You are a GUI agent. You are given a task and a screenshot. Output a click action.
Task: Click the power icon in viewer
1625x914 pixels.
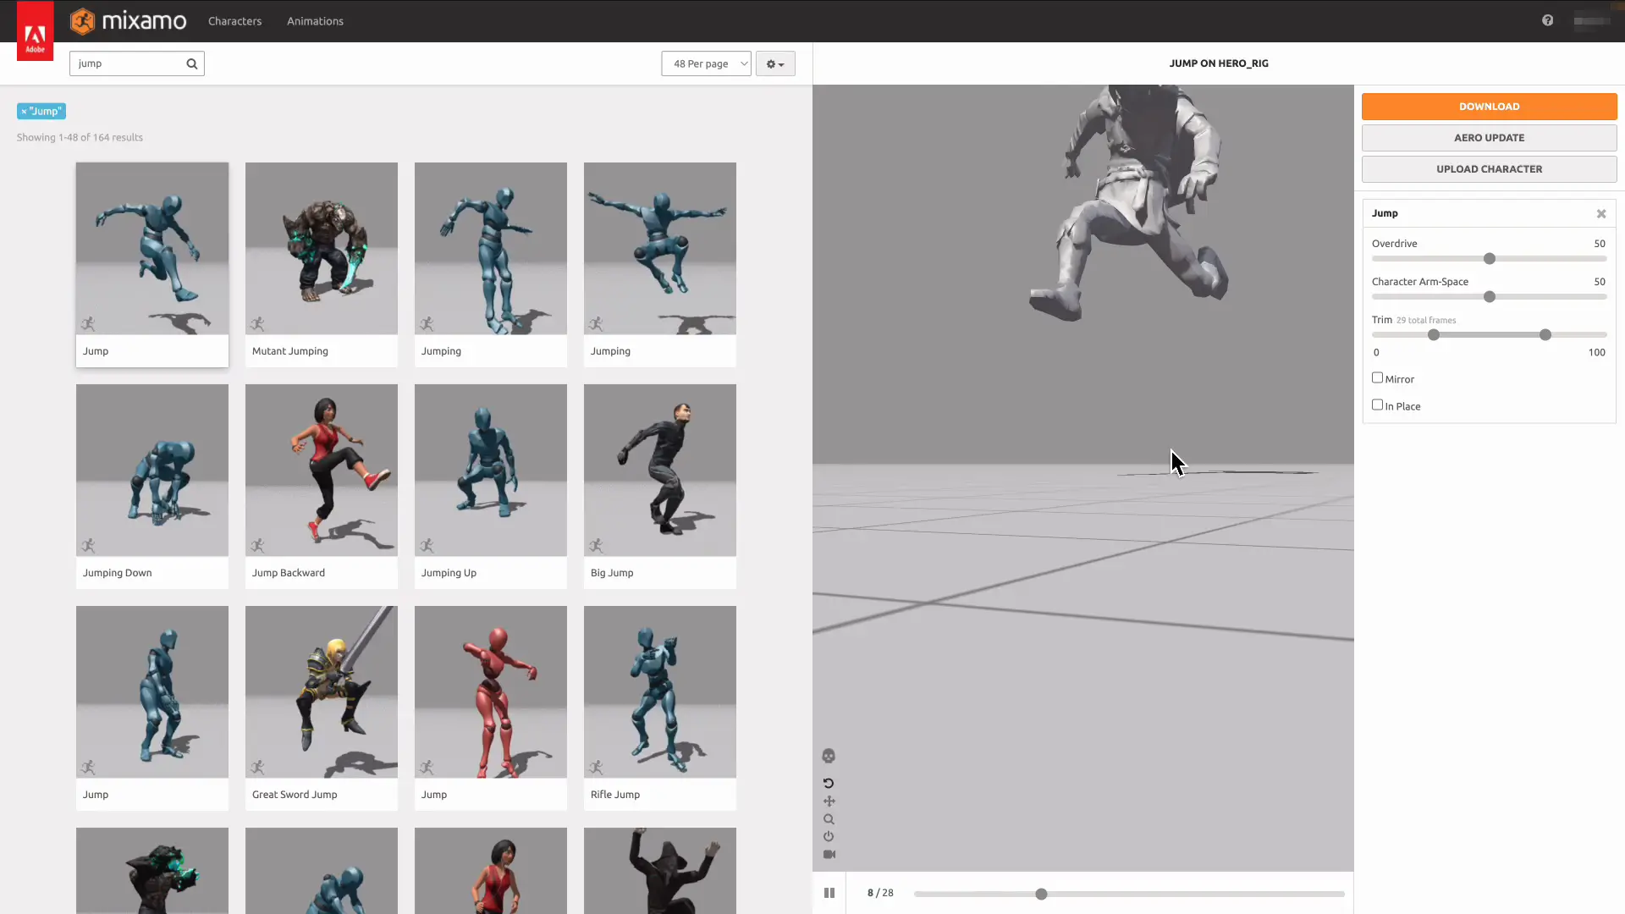pyautogui.click(x=829, y=836)
